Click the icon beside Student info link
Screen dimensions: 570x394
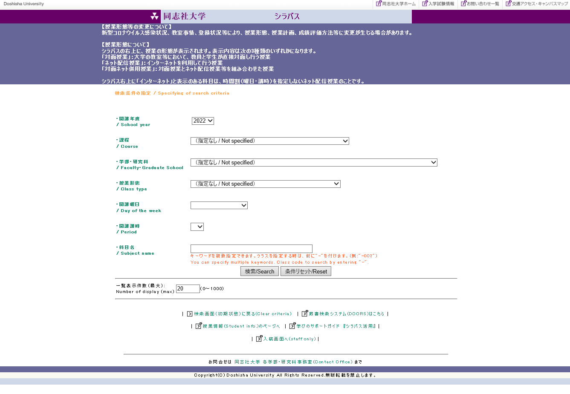tap(199, 326)
